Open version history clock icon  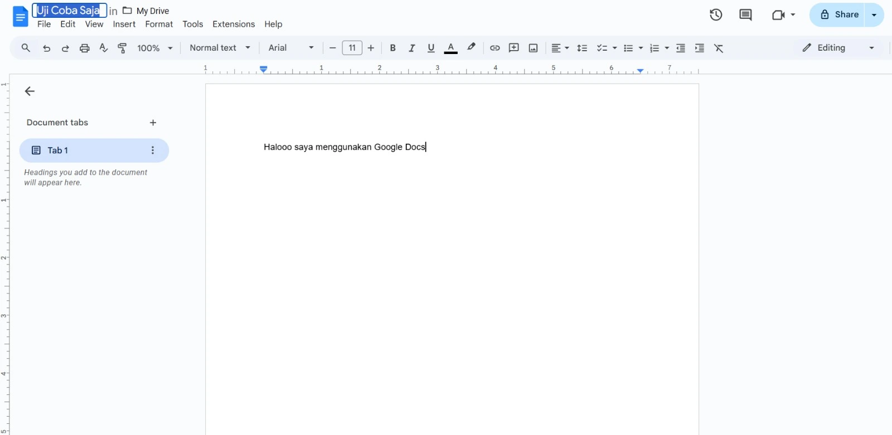click(x=716, y=15)
